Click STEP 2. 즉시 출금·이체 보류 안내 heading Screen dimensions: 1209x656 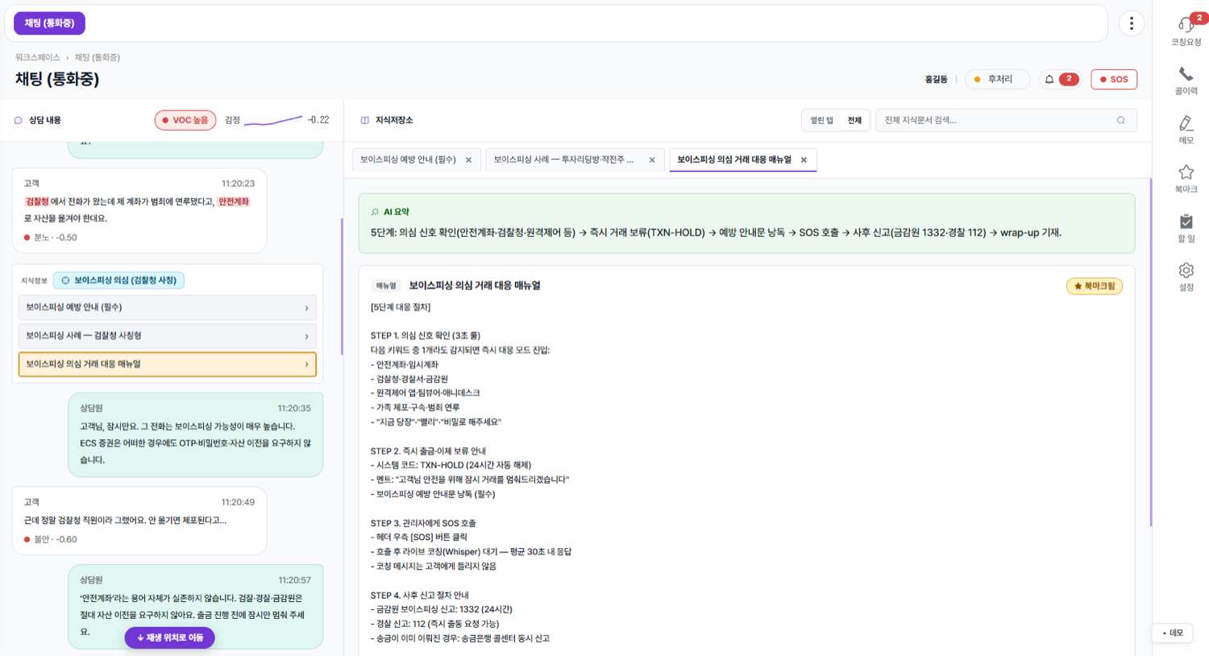point(428,451)
